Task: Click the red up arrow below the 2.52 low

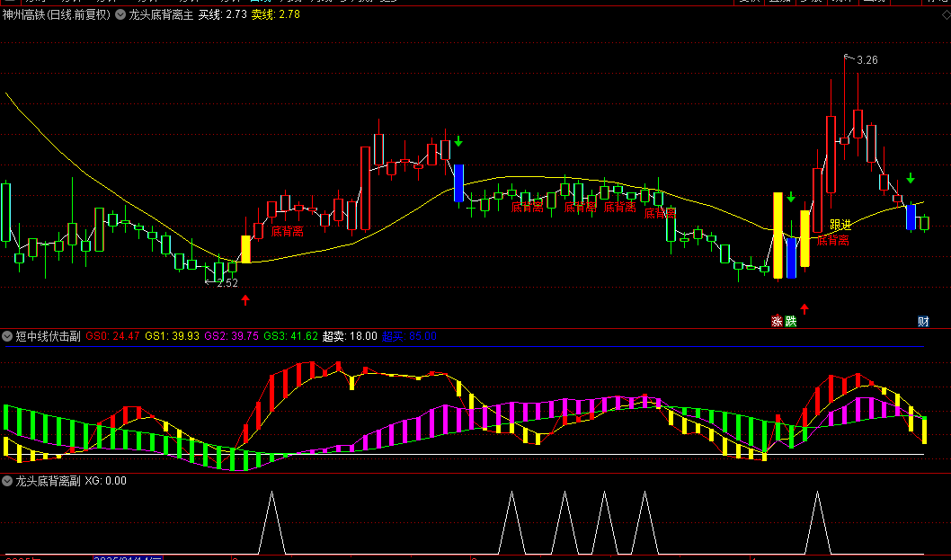Action: click(x=245, y=299)
